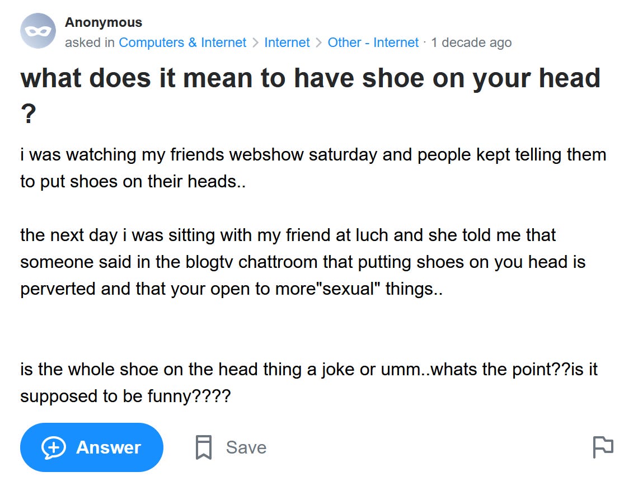638x486 pixels.
Task: Open the Computers & Internet category
Action: pos(182,43)
